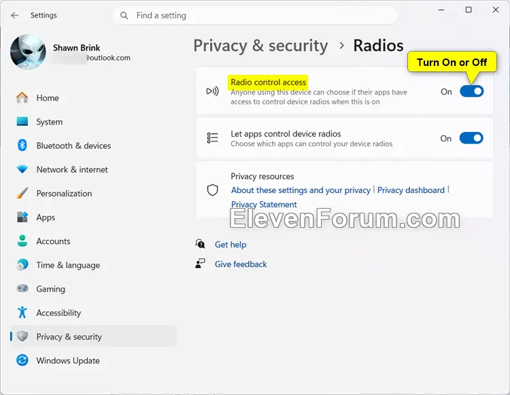Open the Personalization page
Image resolution: width=510 pixels, height=395 pixels.
click(93, 194)
